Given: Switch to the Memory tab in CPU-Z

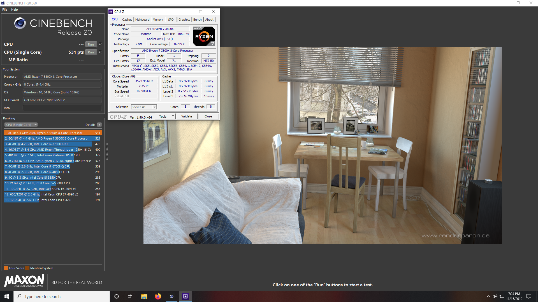Looking at the screenshot, I should pos(158,20).
